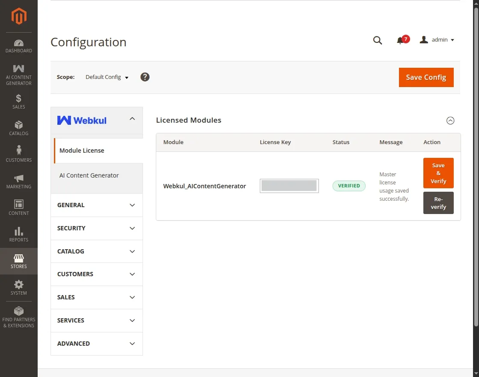Viewport: 479px width, 377px height.
Task: Expand the GENERAL config section
Action: pos(97,205)
